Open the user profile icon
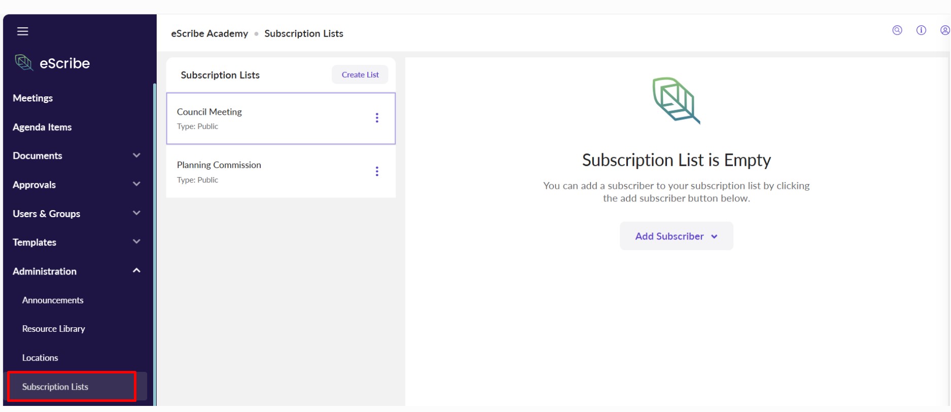This screenshot has width=951, height=412. click(x=944, y=30)
